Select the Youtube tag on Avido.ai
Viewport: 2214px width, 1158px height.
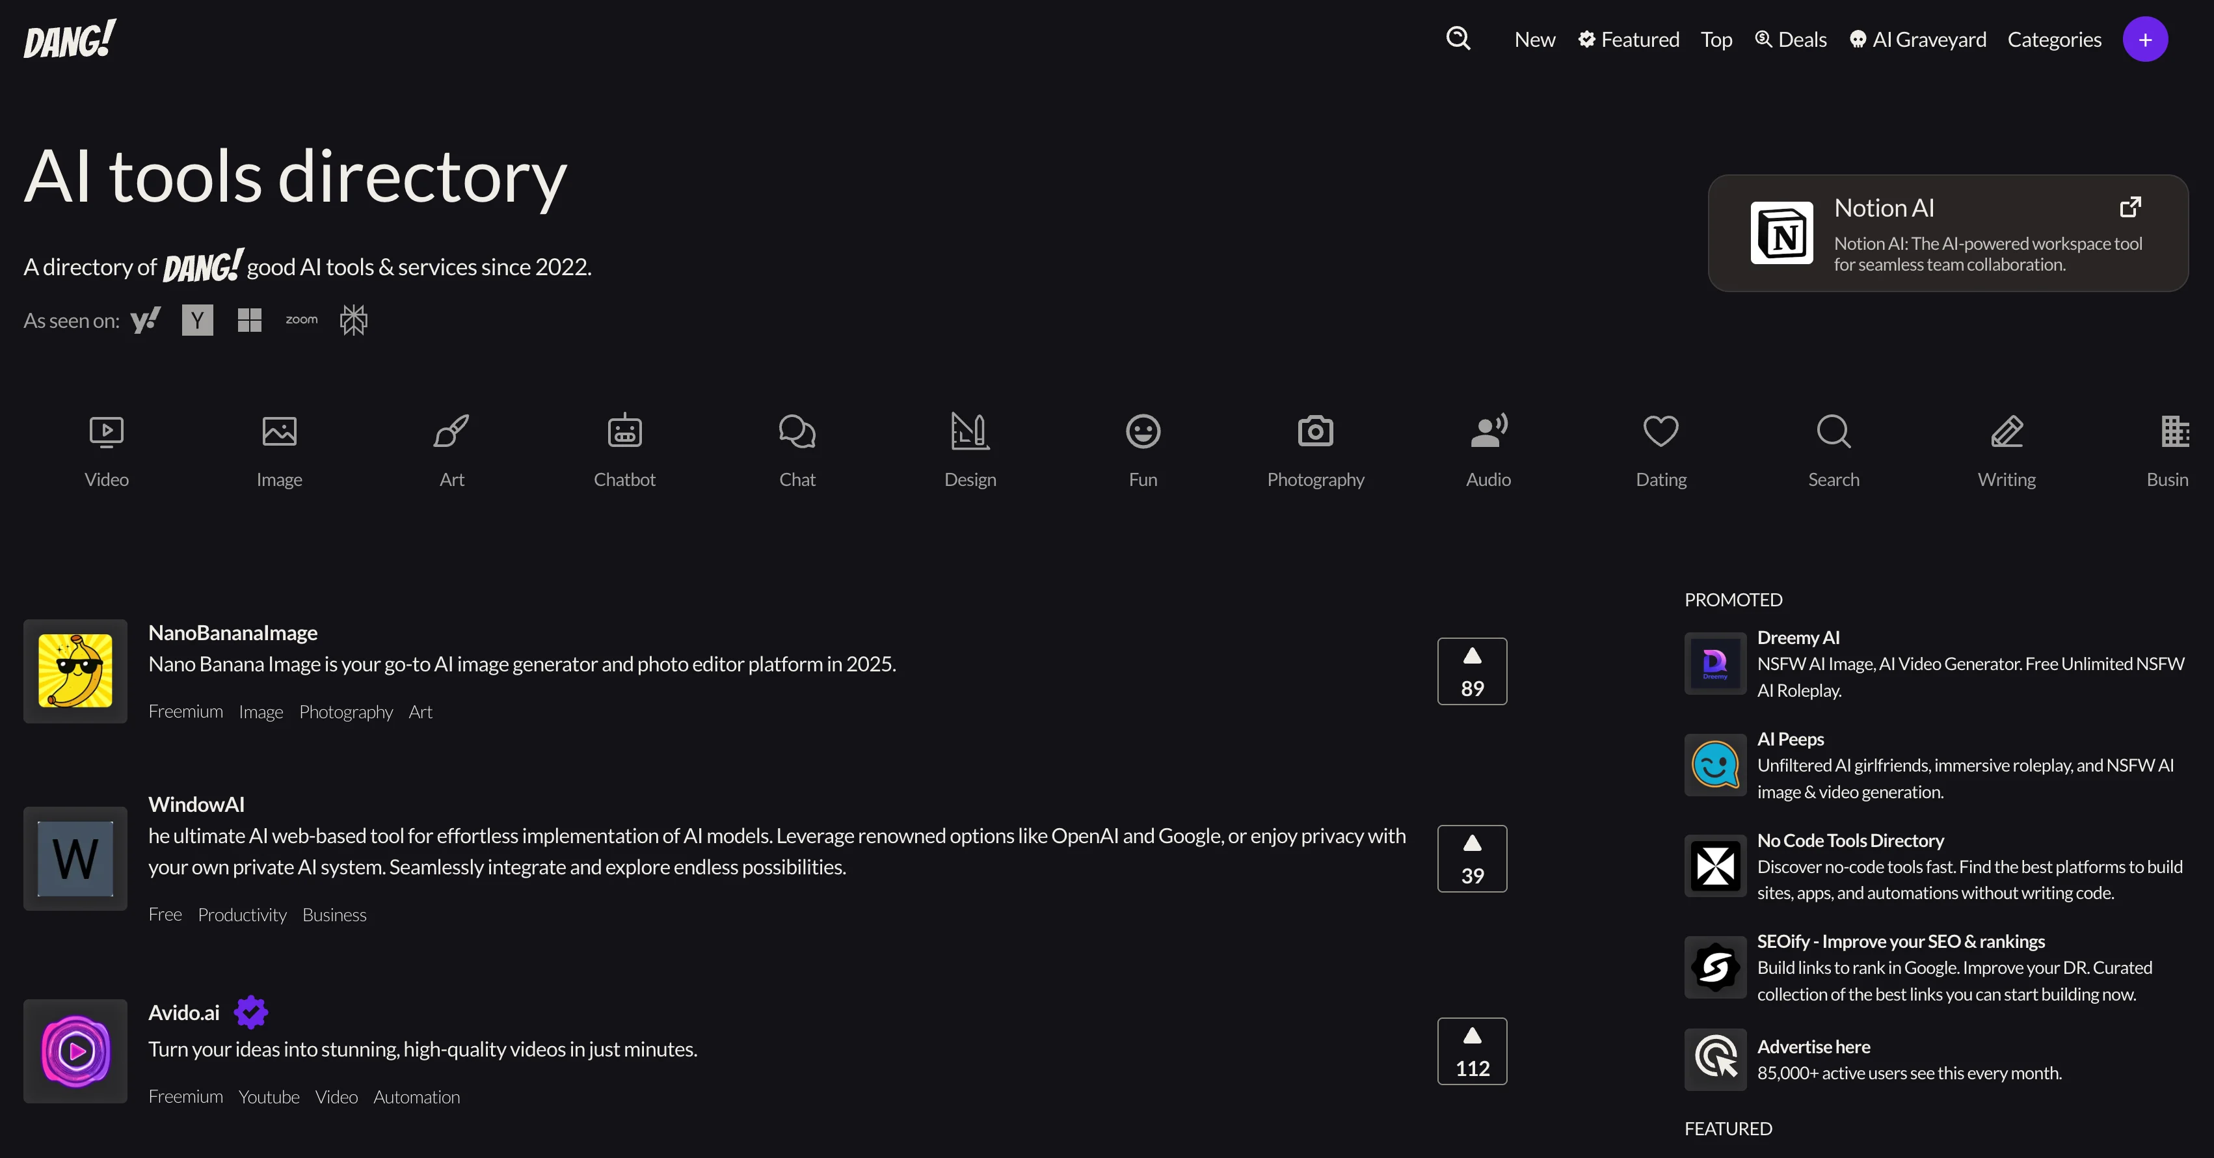(269, 1097)
